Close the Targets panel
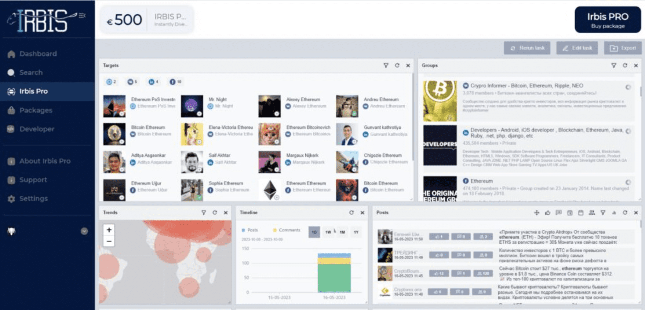645x310 pixels. 408,66
